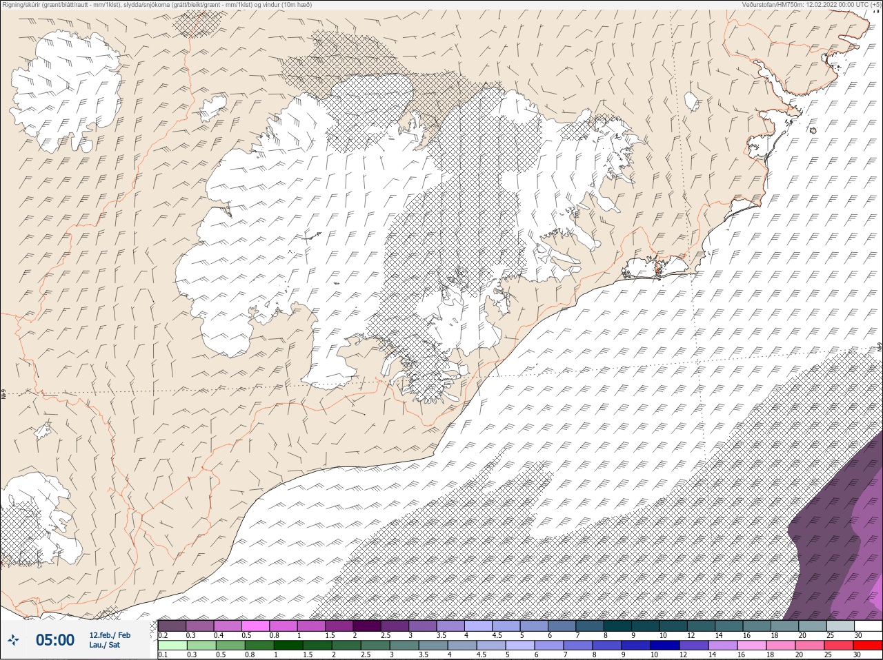Viewport: 883px width, 660px height.
Task: Pick the dark plum swatch between 2 and 2.5
Action: tap(367, 626)
